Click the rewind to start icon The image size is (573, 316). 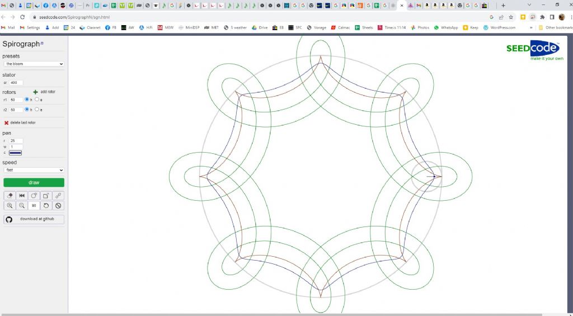[x=22, y=196]
